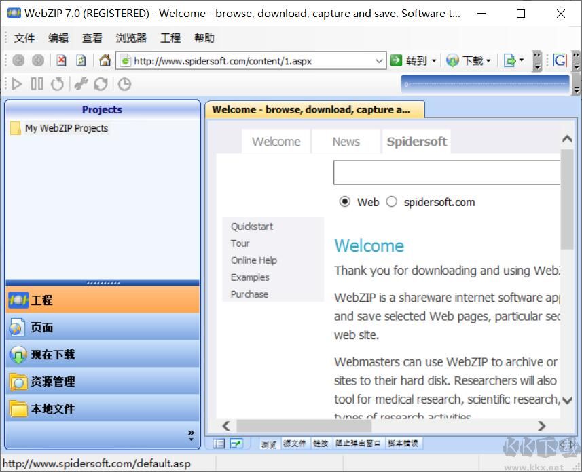Click the WebZIP title bar application icon

pos(14,13)
